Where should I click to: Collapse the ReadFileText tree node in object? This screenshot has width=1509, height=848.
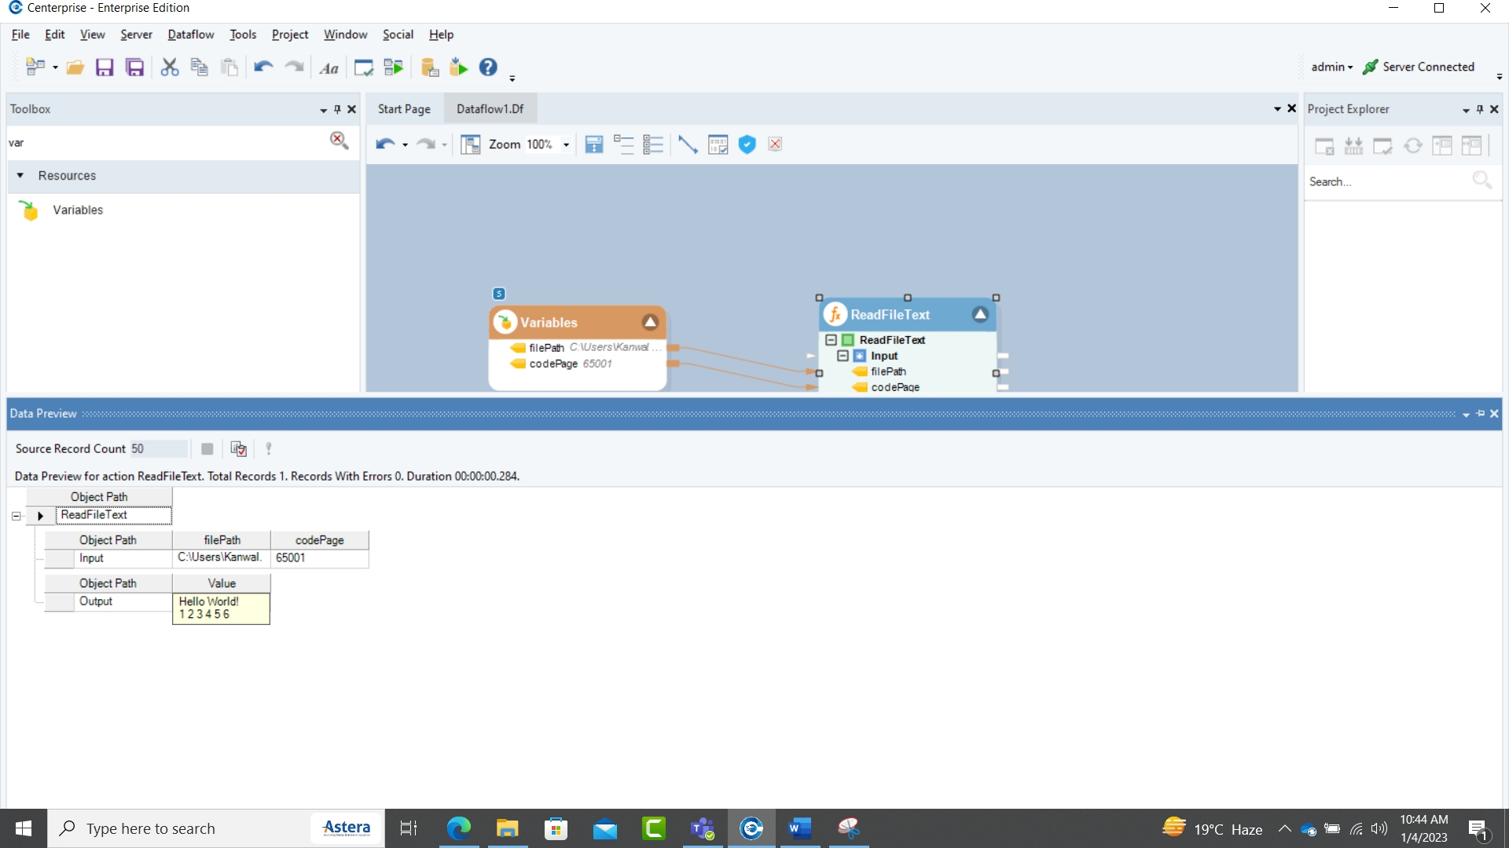[x=831, y=340]
